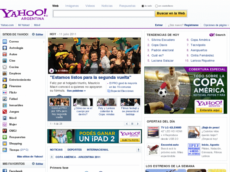
Task: Switch to the Noticias search tab
Action: point(107,6)
